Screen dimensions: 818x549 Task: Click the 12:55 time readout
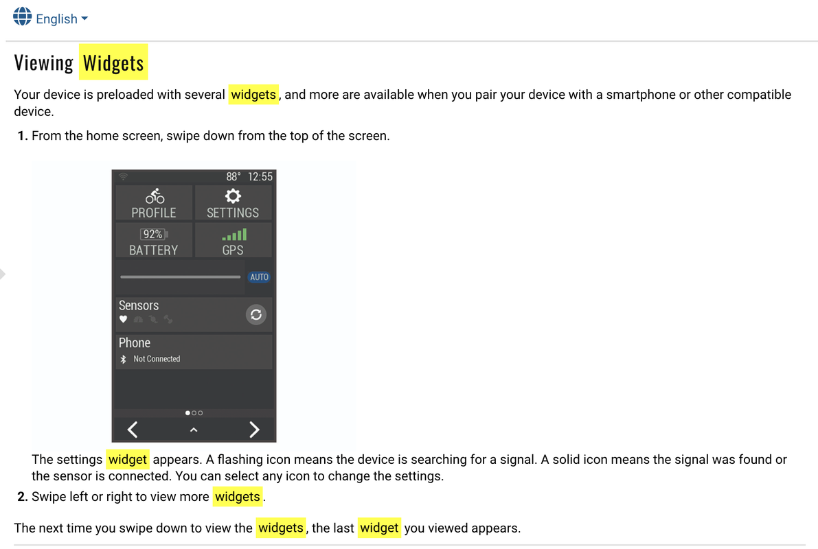(260, 177)
